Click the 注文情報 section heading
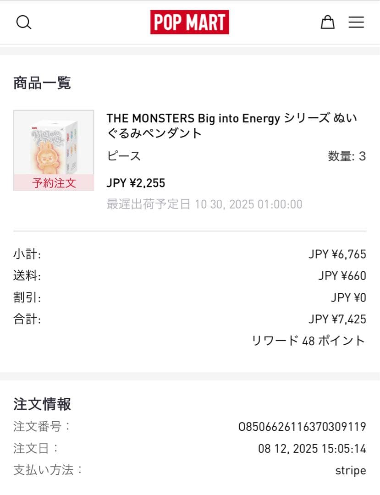380x495 pixels. pyautogui.click(x=42, y=404)
